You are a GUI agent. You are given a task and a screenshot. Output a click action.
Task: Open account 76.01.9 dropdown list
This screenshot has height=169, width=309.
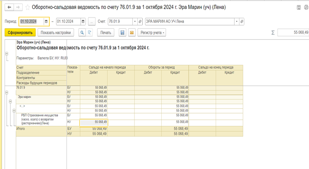pos(135,22)
